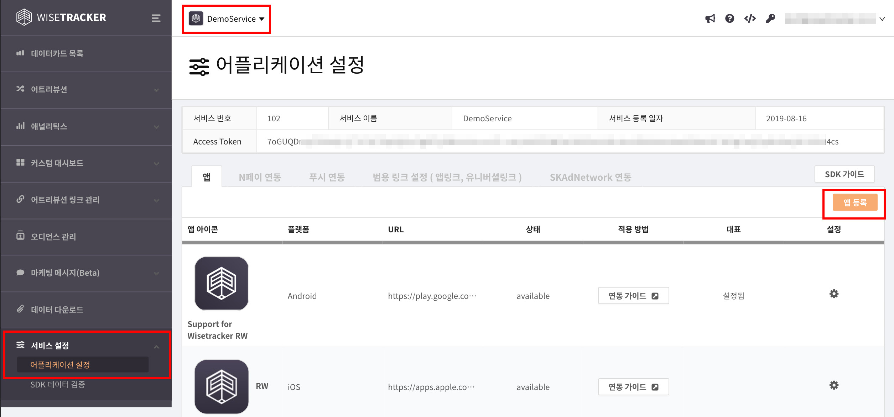This screenshot has height=417, width=894.
Task: Open the DemoService service dropdown
Action: [227, 19]
